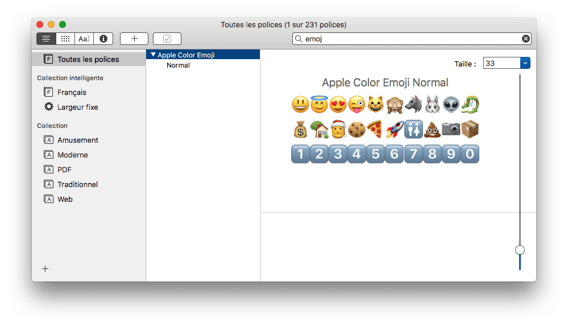Click the heart-eyes emoji

point(338,105)
